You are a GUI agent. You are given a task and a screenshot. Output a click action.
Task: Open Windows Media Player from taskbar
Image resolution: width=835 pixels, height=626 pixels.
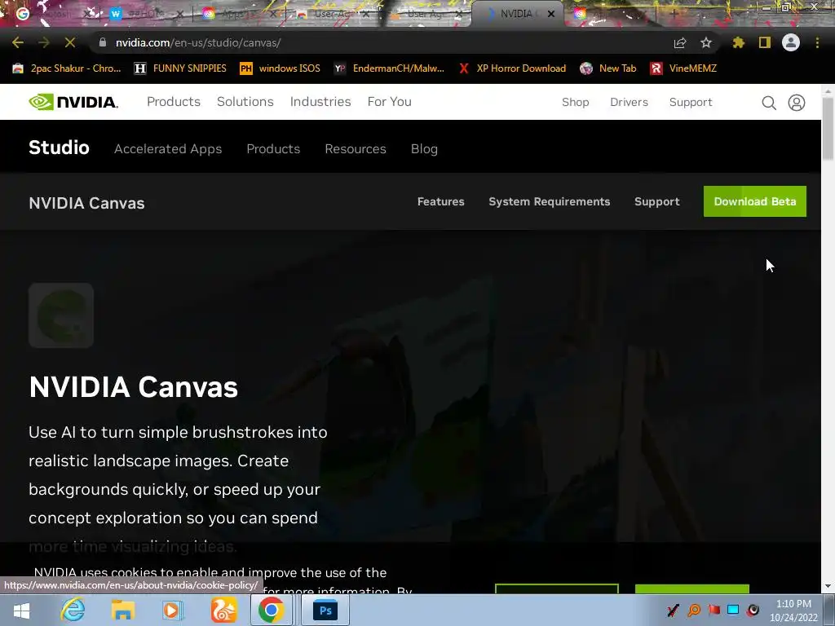(172, 610)
